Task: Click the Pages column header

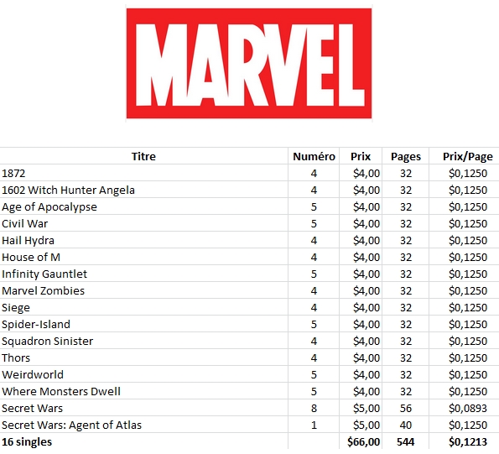Action: [x=406, y=156]
